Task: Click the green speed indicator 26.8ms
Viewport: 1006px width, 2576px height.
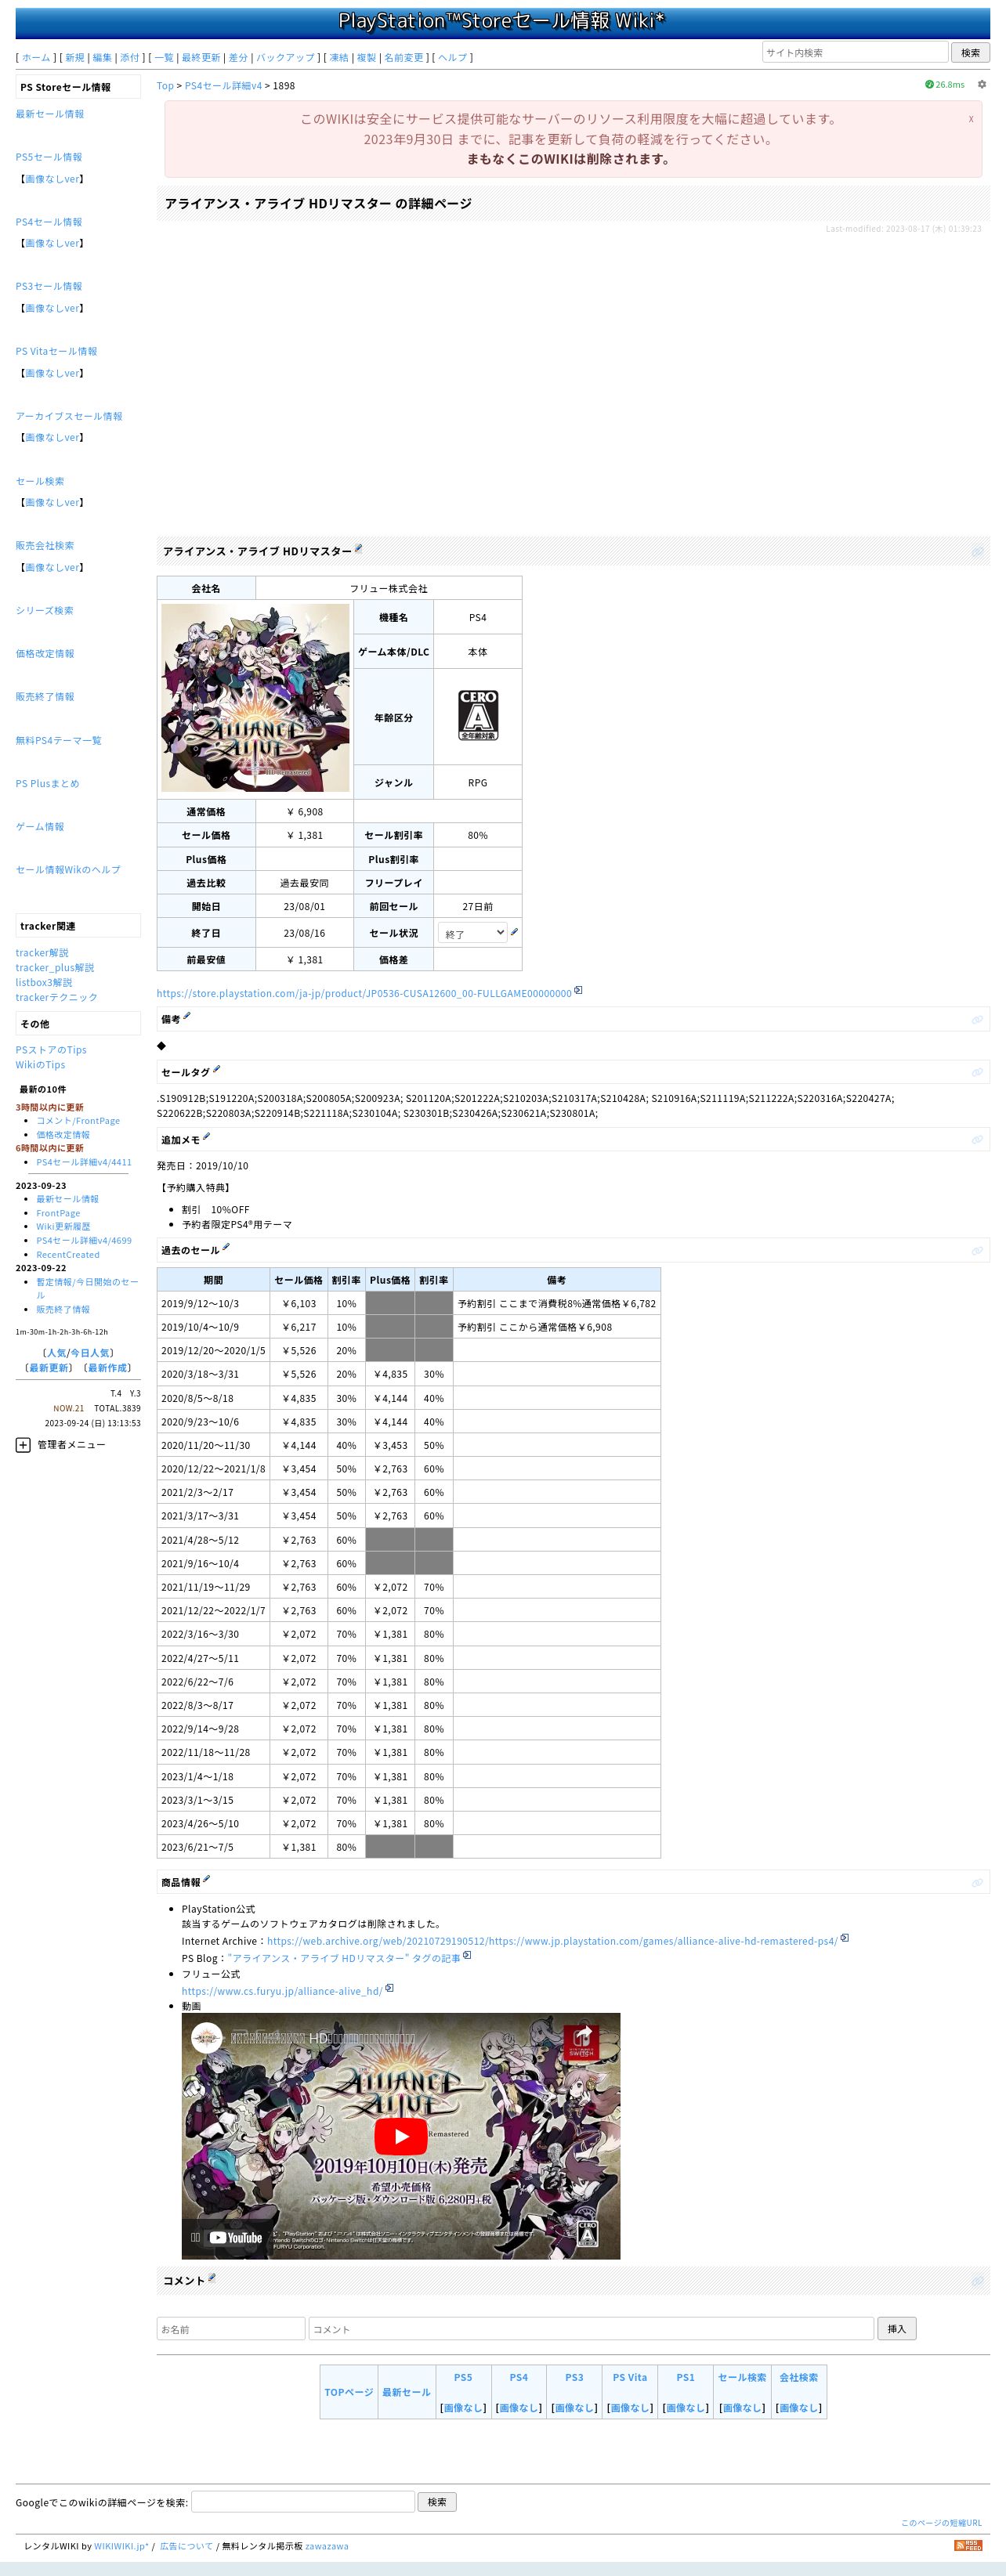Action: pyautogui.click(x=945, y=85)
